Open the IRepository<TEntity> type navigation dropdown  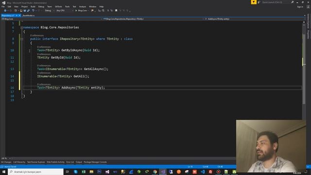154,19
